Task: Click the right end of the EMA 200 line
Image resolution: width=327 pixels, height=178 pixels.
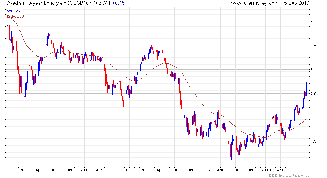Action: 306,118
